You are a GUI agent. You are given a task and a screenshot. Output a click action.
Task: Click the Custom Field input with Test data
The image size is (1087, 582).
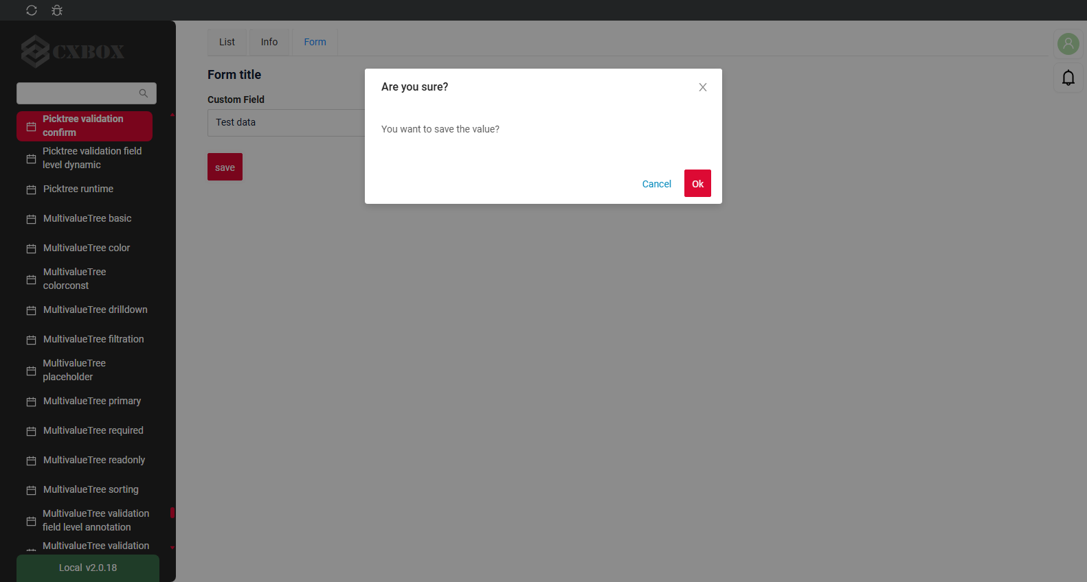tap(287, 122)
